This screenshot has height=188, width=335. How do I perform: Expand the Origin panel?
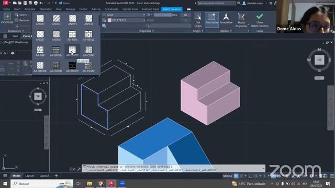[x=198, y=31]
